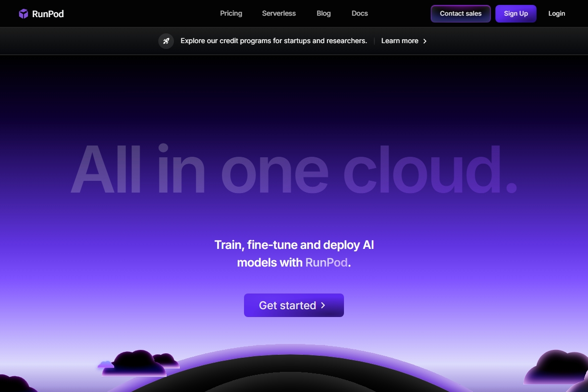The width and height of the screenshot is (588, 392).
Task: Click the RunPod cube logo icon
Action: (x=24, y=14)
